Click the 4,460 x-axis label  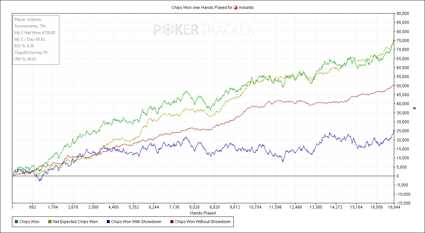click(113, 208)
